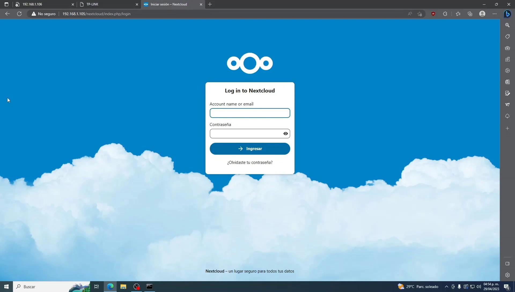Open the volume control in tray

pyautogui.click(x=479, y=287)
